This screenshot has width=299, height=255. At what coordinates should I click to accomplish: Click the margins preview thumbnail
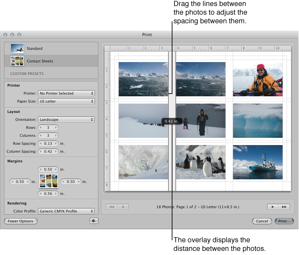click(x=49, y=181)
